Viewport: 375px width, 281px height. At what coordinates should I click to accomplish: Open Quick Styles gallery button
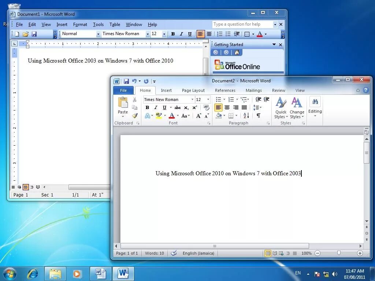tap(281, 108)
